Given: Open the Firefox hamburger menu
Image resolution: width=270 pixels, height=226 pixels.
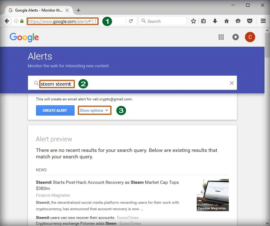Looking at the screenshot, I should pos(263,21).
